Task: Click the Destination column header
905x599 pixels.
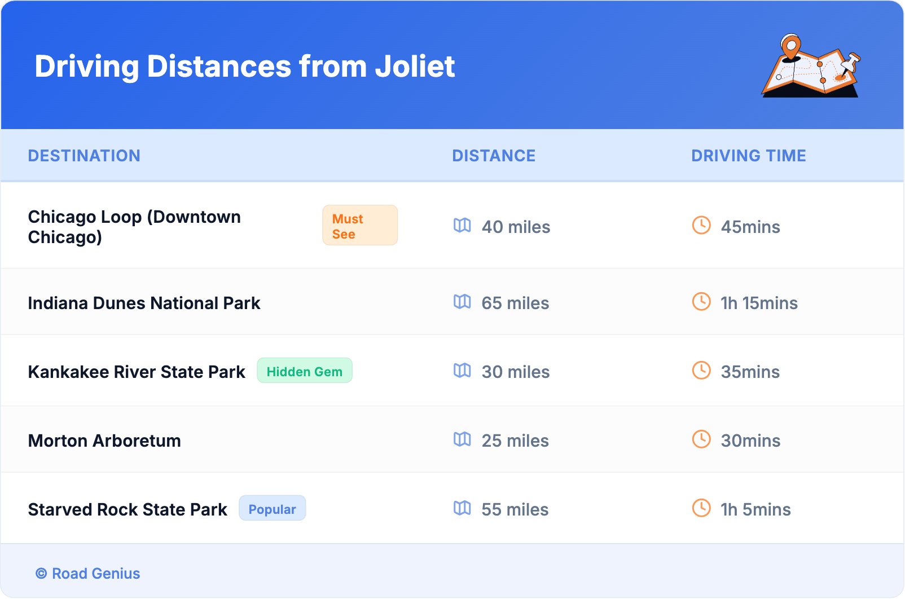Action: point(84,156)
